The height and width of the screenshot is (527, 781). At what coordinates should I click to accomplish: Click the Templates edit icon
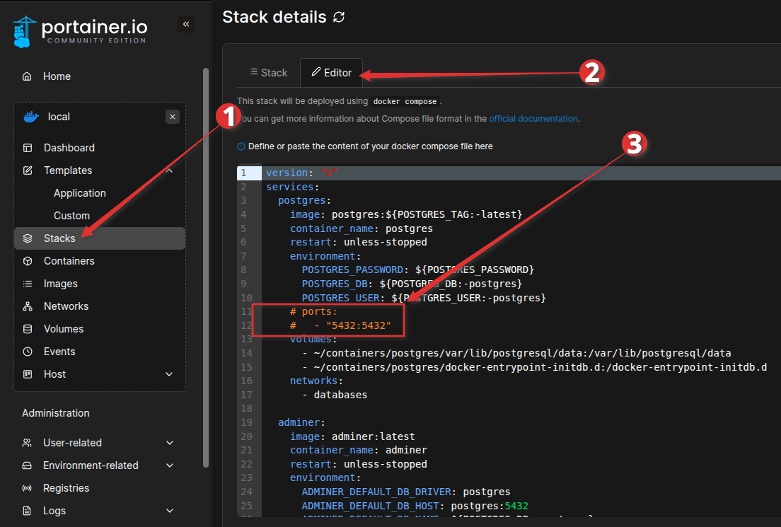[x=28, y=170]
